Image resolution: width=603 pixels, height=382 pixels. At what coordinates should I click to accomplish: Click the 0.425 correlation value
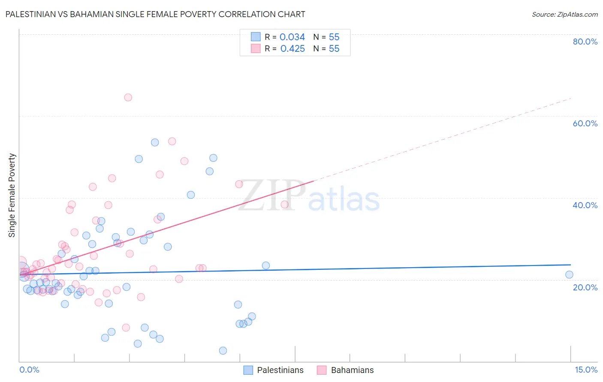click(292, 48)
